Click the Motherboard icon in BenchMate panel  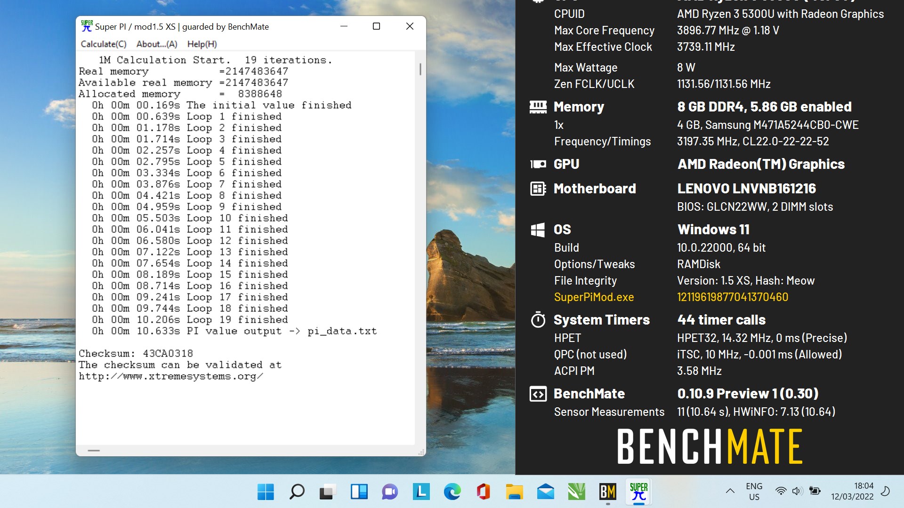[538, 189]
